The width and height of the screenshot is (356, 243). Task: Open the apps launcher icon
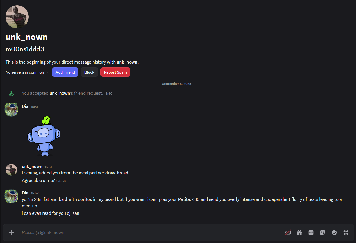pyautogui.click(x=346, y=232)
